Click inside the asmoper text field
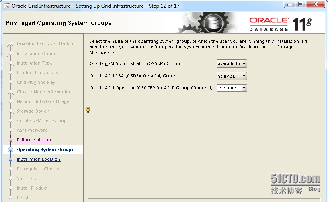Image resolution: width=328 pixels, height=202 pixels. (229, 88)
